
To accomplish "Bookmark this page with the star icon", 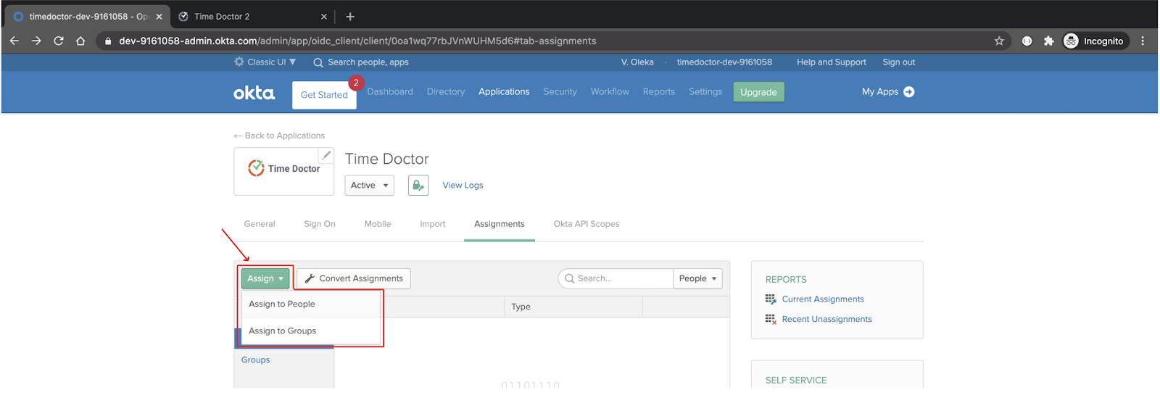I will click(999, 41).
